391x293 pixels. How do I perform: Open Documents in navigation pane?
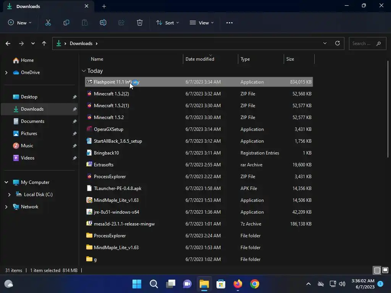(x=33, y=121)
